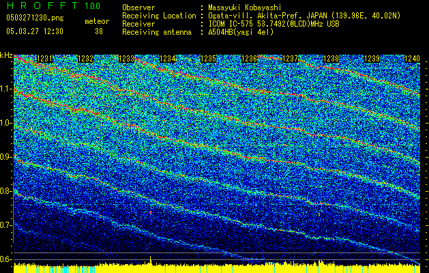Image resolution: width=429 pixels, height=273 pixels.
Task: Click the date stamp 05.03.27 12:30
Action: click(35, 31)
